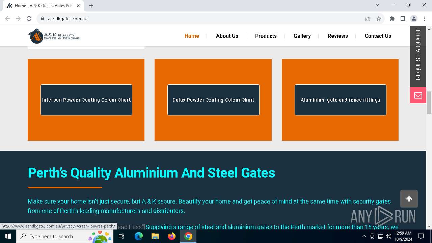
Task: Open the tab search dropdown chevron
Action: [x=378, y=5]
